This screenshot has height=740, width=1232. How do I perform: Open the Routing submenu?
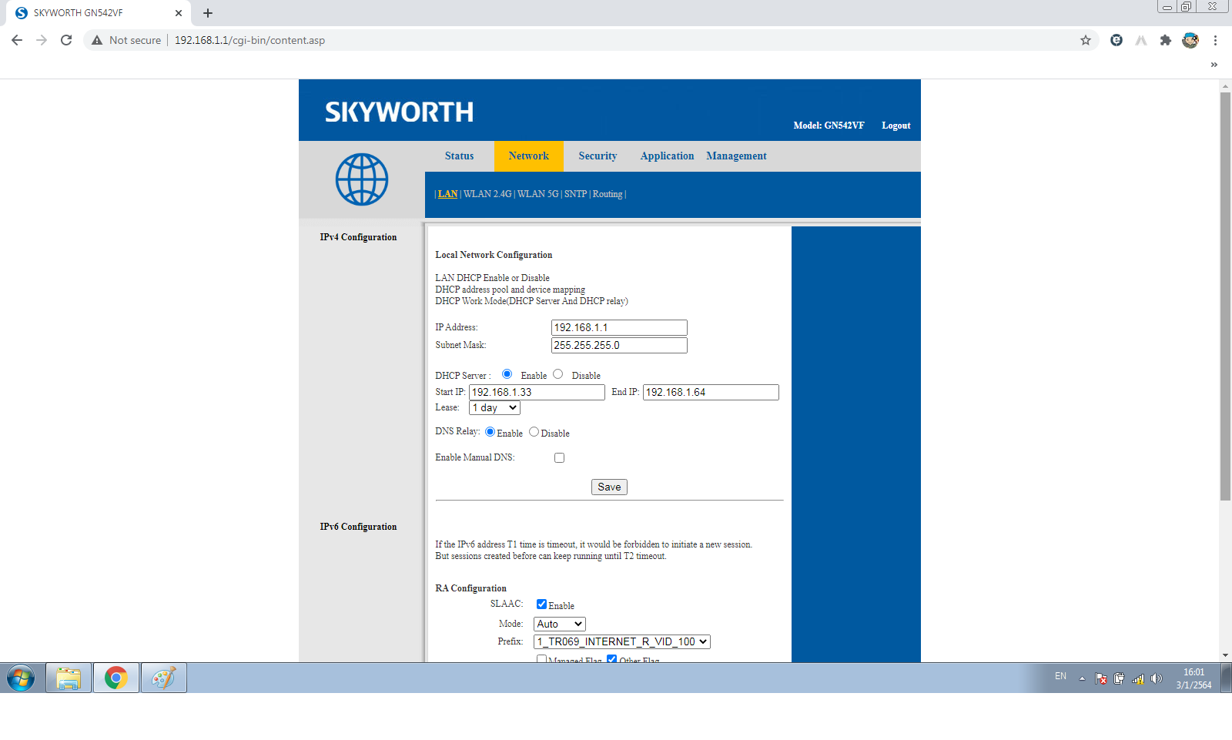point(608,194)
